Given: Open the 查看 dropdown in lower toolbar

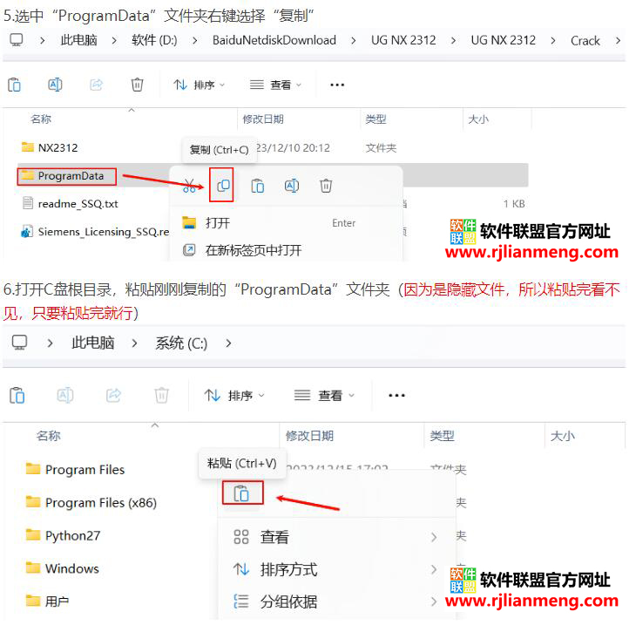Looking at the screenshot, I should (x=324, y=395).
